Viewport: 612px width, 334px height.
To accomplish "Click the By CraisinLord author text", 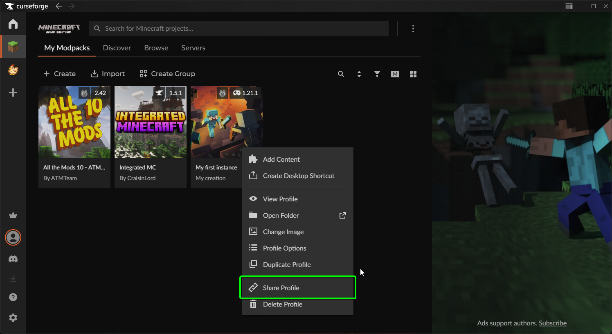I will click(137, 178).
